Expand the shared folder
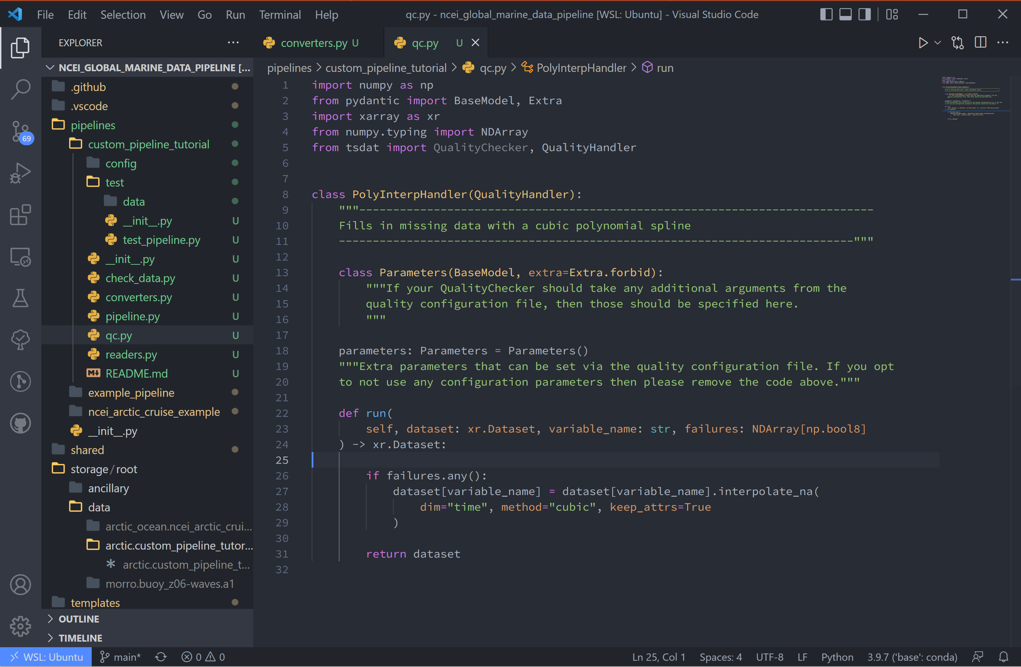 148,450
